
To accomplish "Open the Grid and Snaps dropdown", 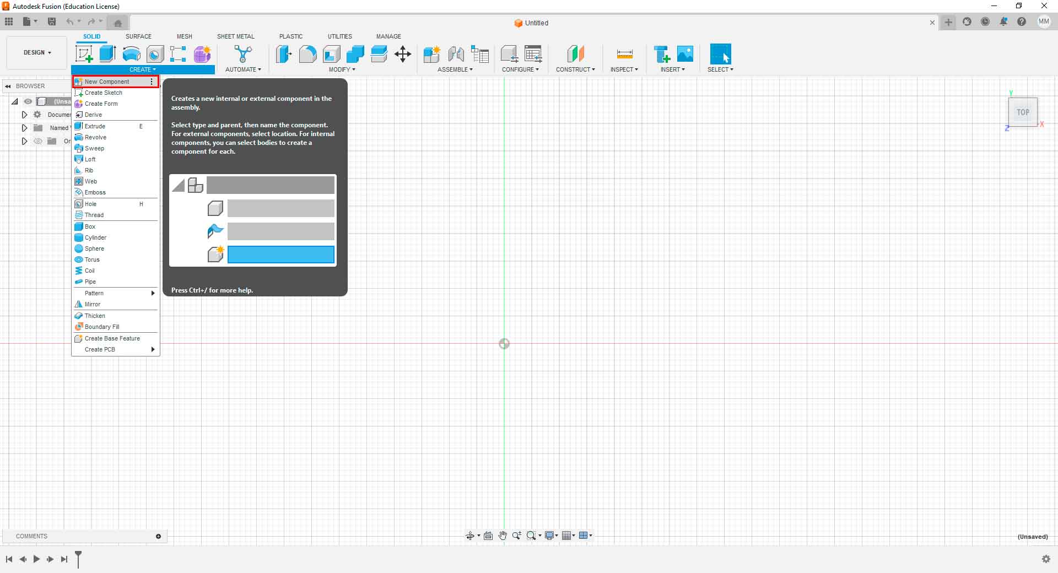I will (x=568, y=536).
